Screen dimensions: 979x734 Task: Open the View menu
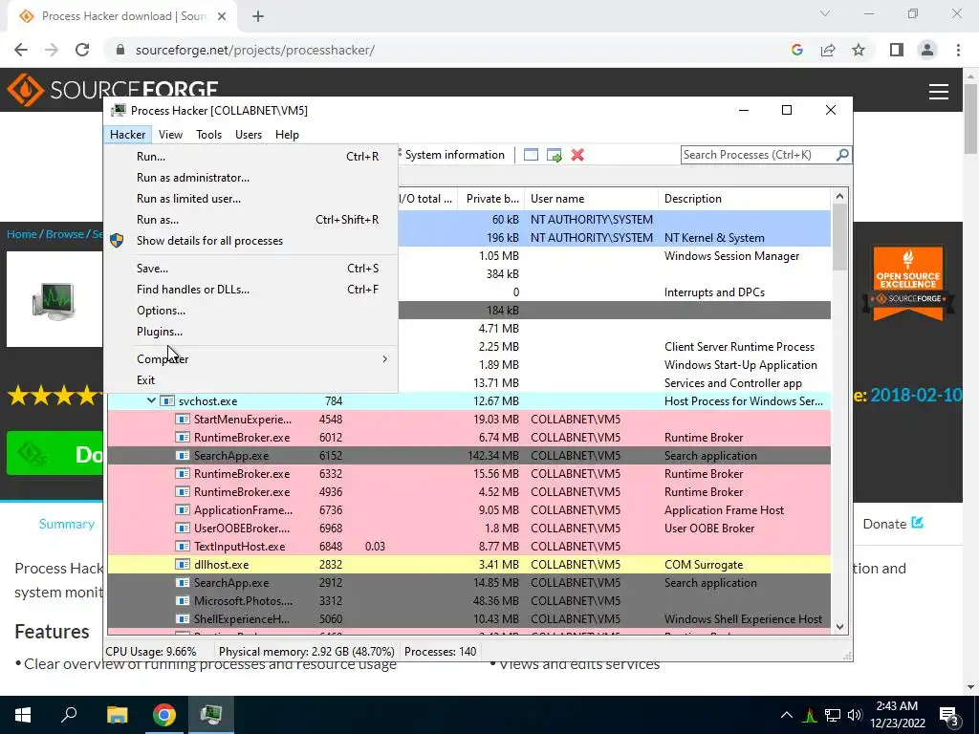(170, 134)
